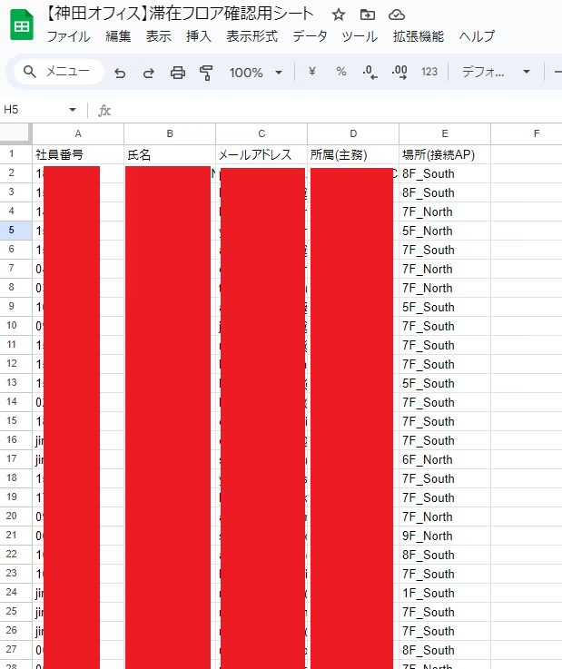Click the 社員番号 header cell
Viewport: 562px width, 669px height.
pos(78,154)
